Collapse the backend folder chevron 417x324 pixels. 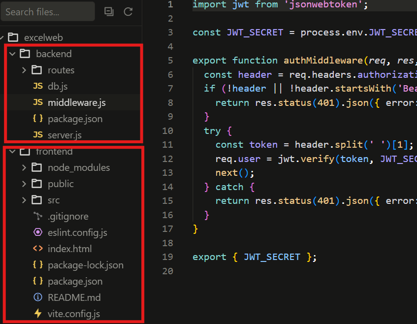click(x=12, y=54)
